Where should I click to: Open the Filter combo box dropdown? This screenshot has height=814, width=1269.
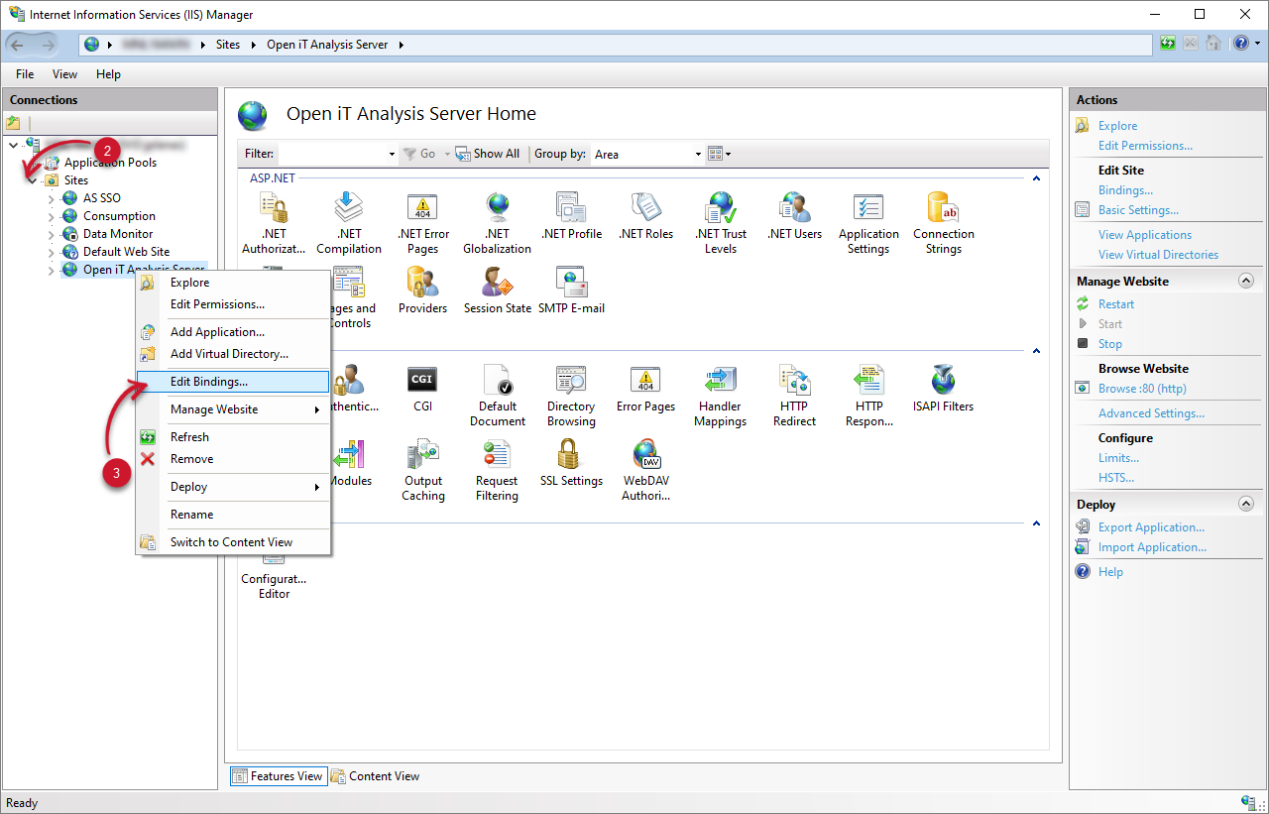pos(392,155)
